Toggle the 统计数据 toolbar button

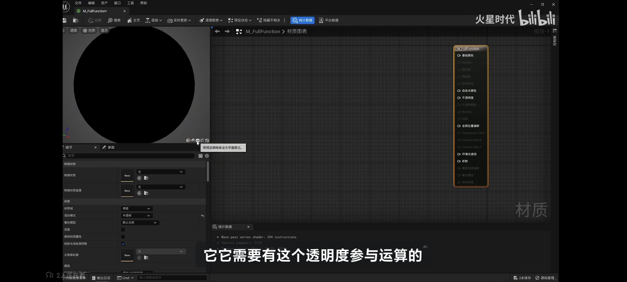tap(302, 20)
